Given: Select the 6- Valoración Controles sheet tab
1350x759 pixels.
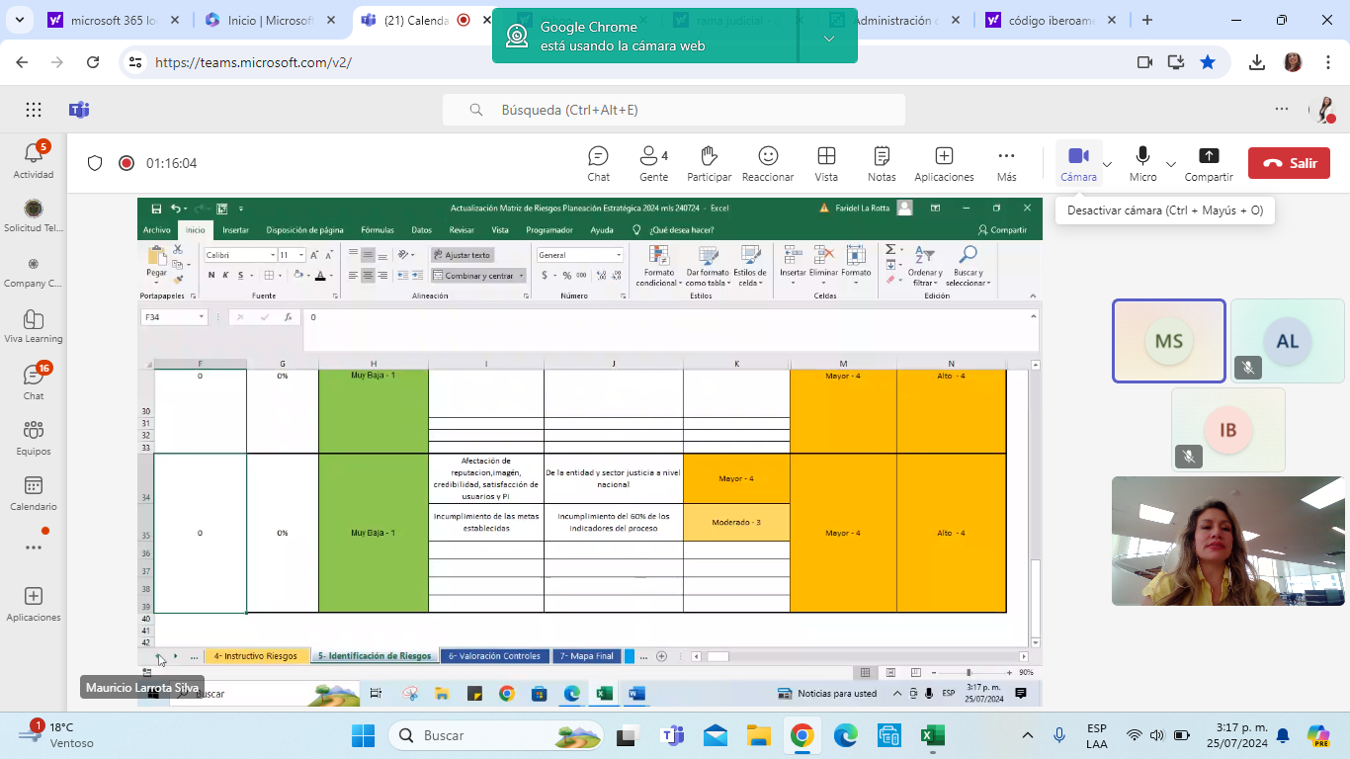Looking at the screenshot, I should pos(494,656).
